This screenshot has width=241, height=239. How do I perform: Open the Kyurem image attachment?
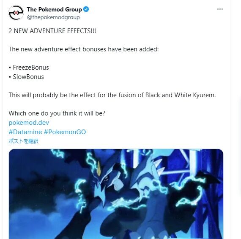(x=116, y=194)
